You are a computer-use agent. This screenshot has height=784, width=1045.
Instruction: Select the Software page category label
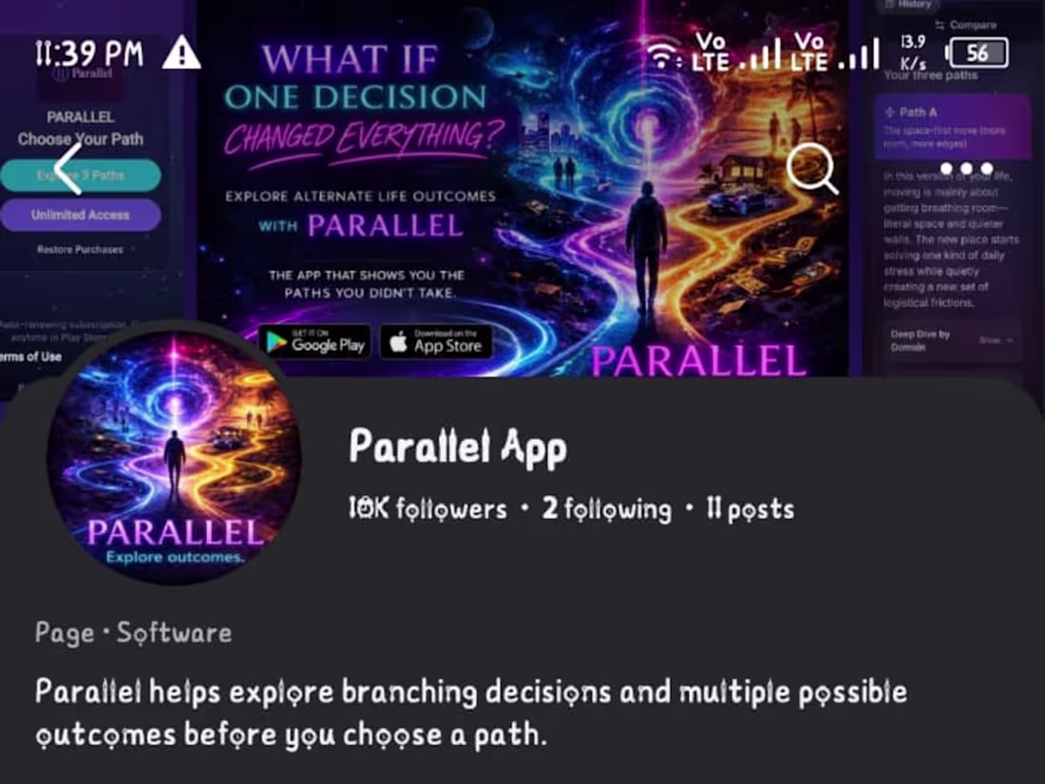(x=174, y=633)
